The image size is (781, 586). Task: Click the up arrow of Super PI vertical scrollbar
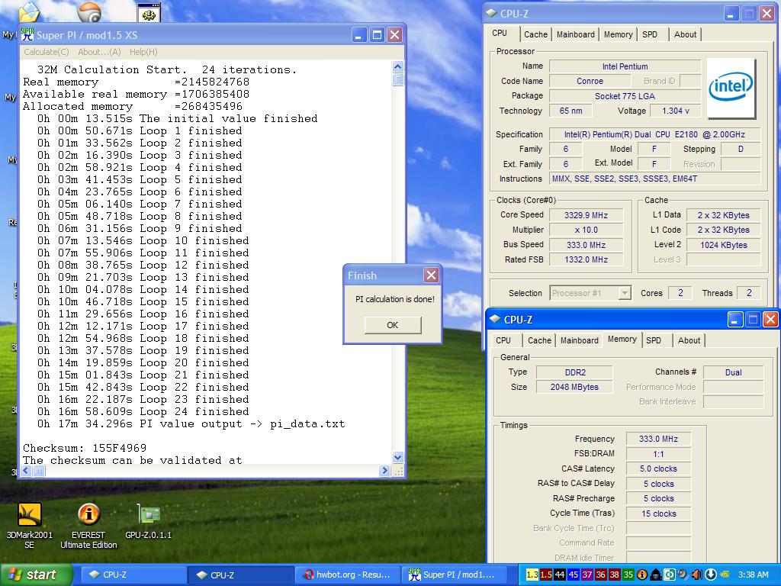pyautogui.click(x=397, y=67)
